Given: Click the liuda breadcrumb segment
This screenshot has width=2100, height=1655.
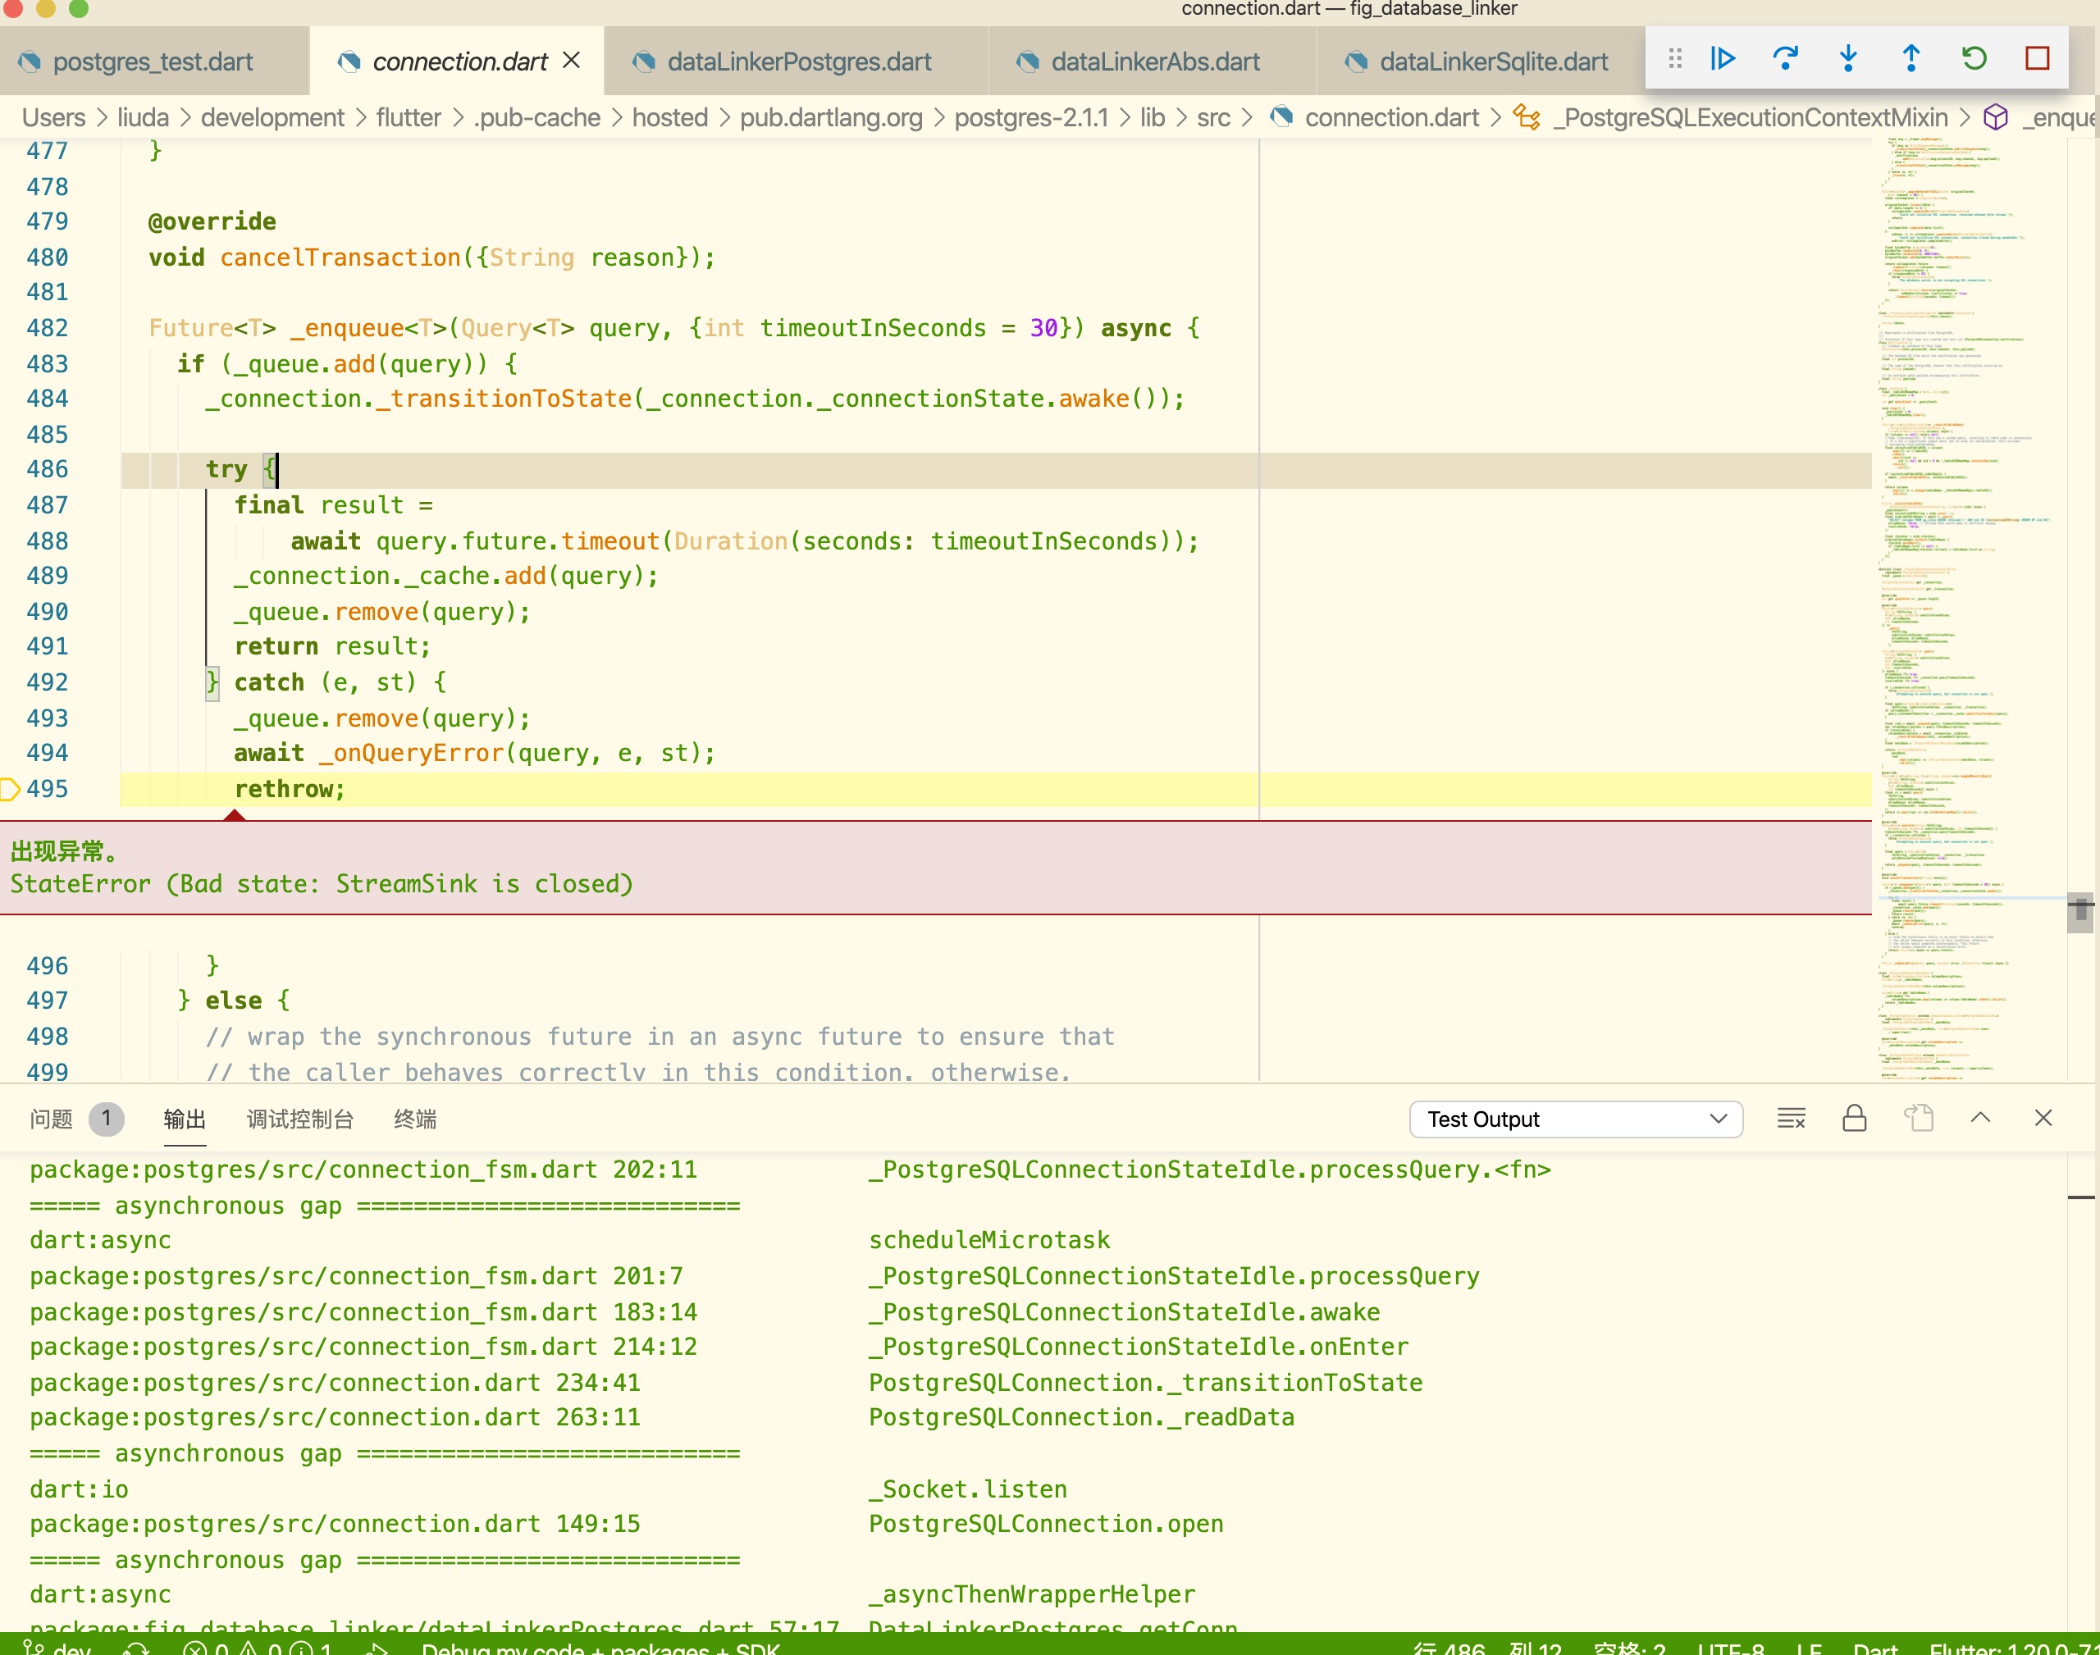Looking at the screenshot, I should tap(143, 117).
